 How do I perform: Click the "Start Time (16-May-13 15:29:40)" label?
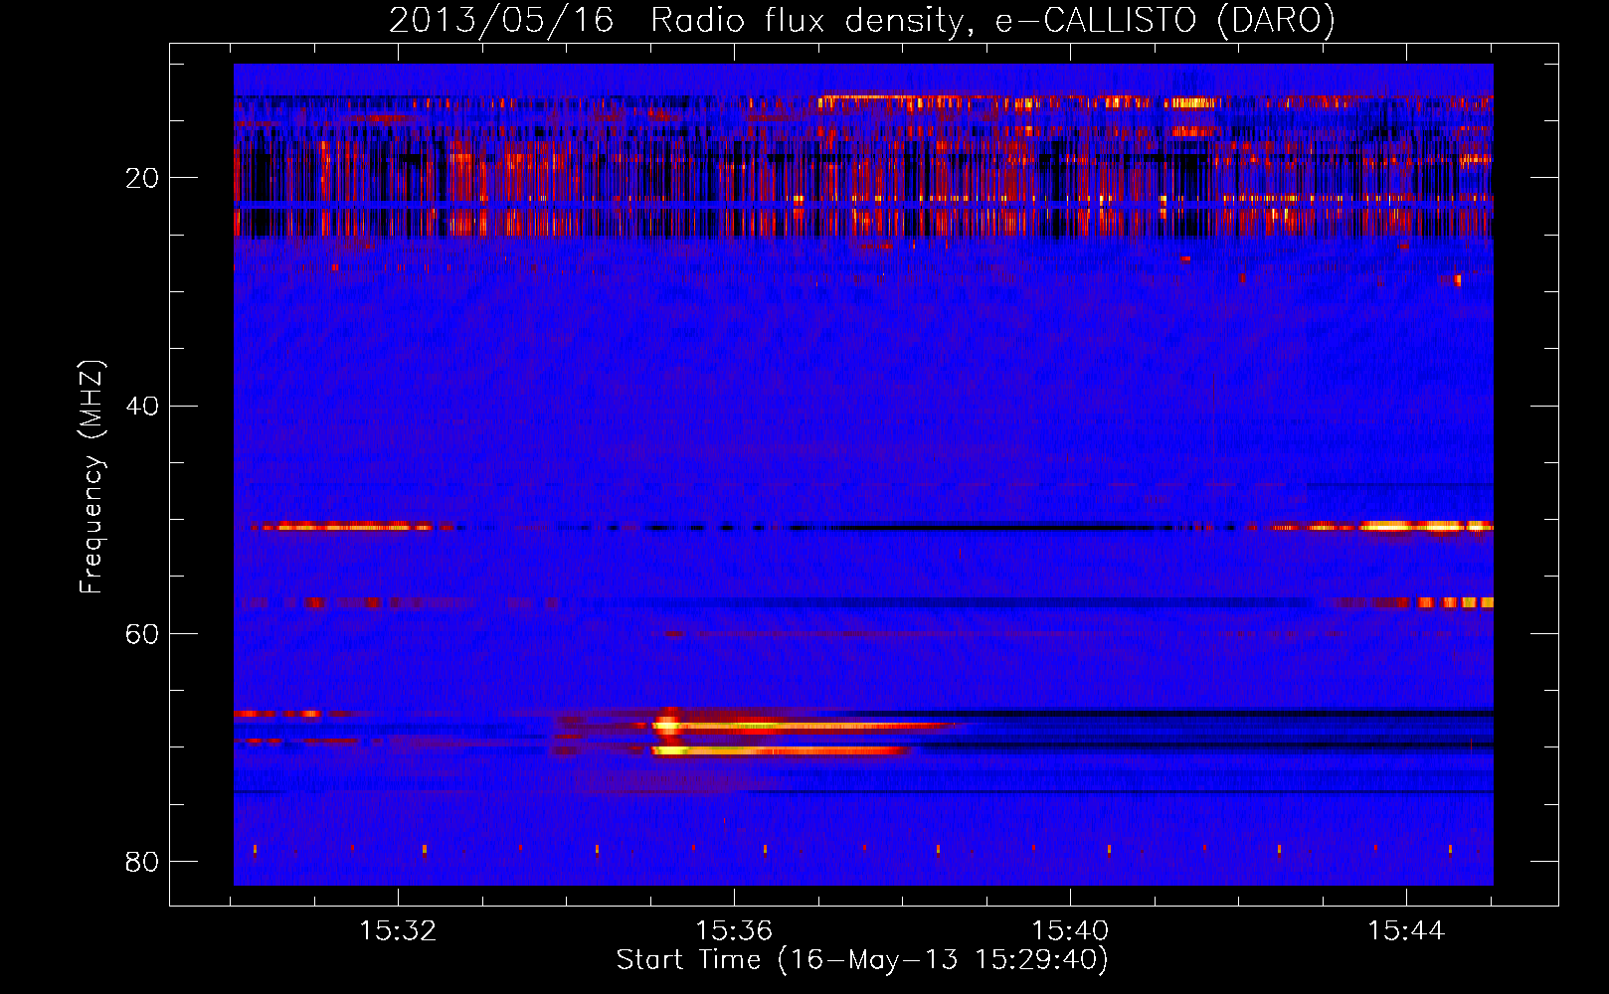coord(862,960)
